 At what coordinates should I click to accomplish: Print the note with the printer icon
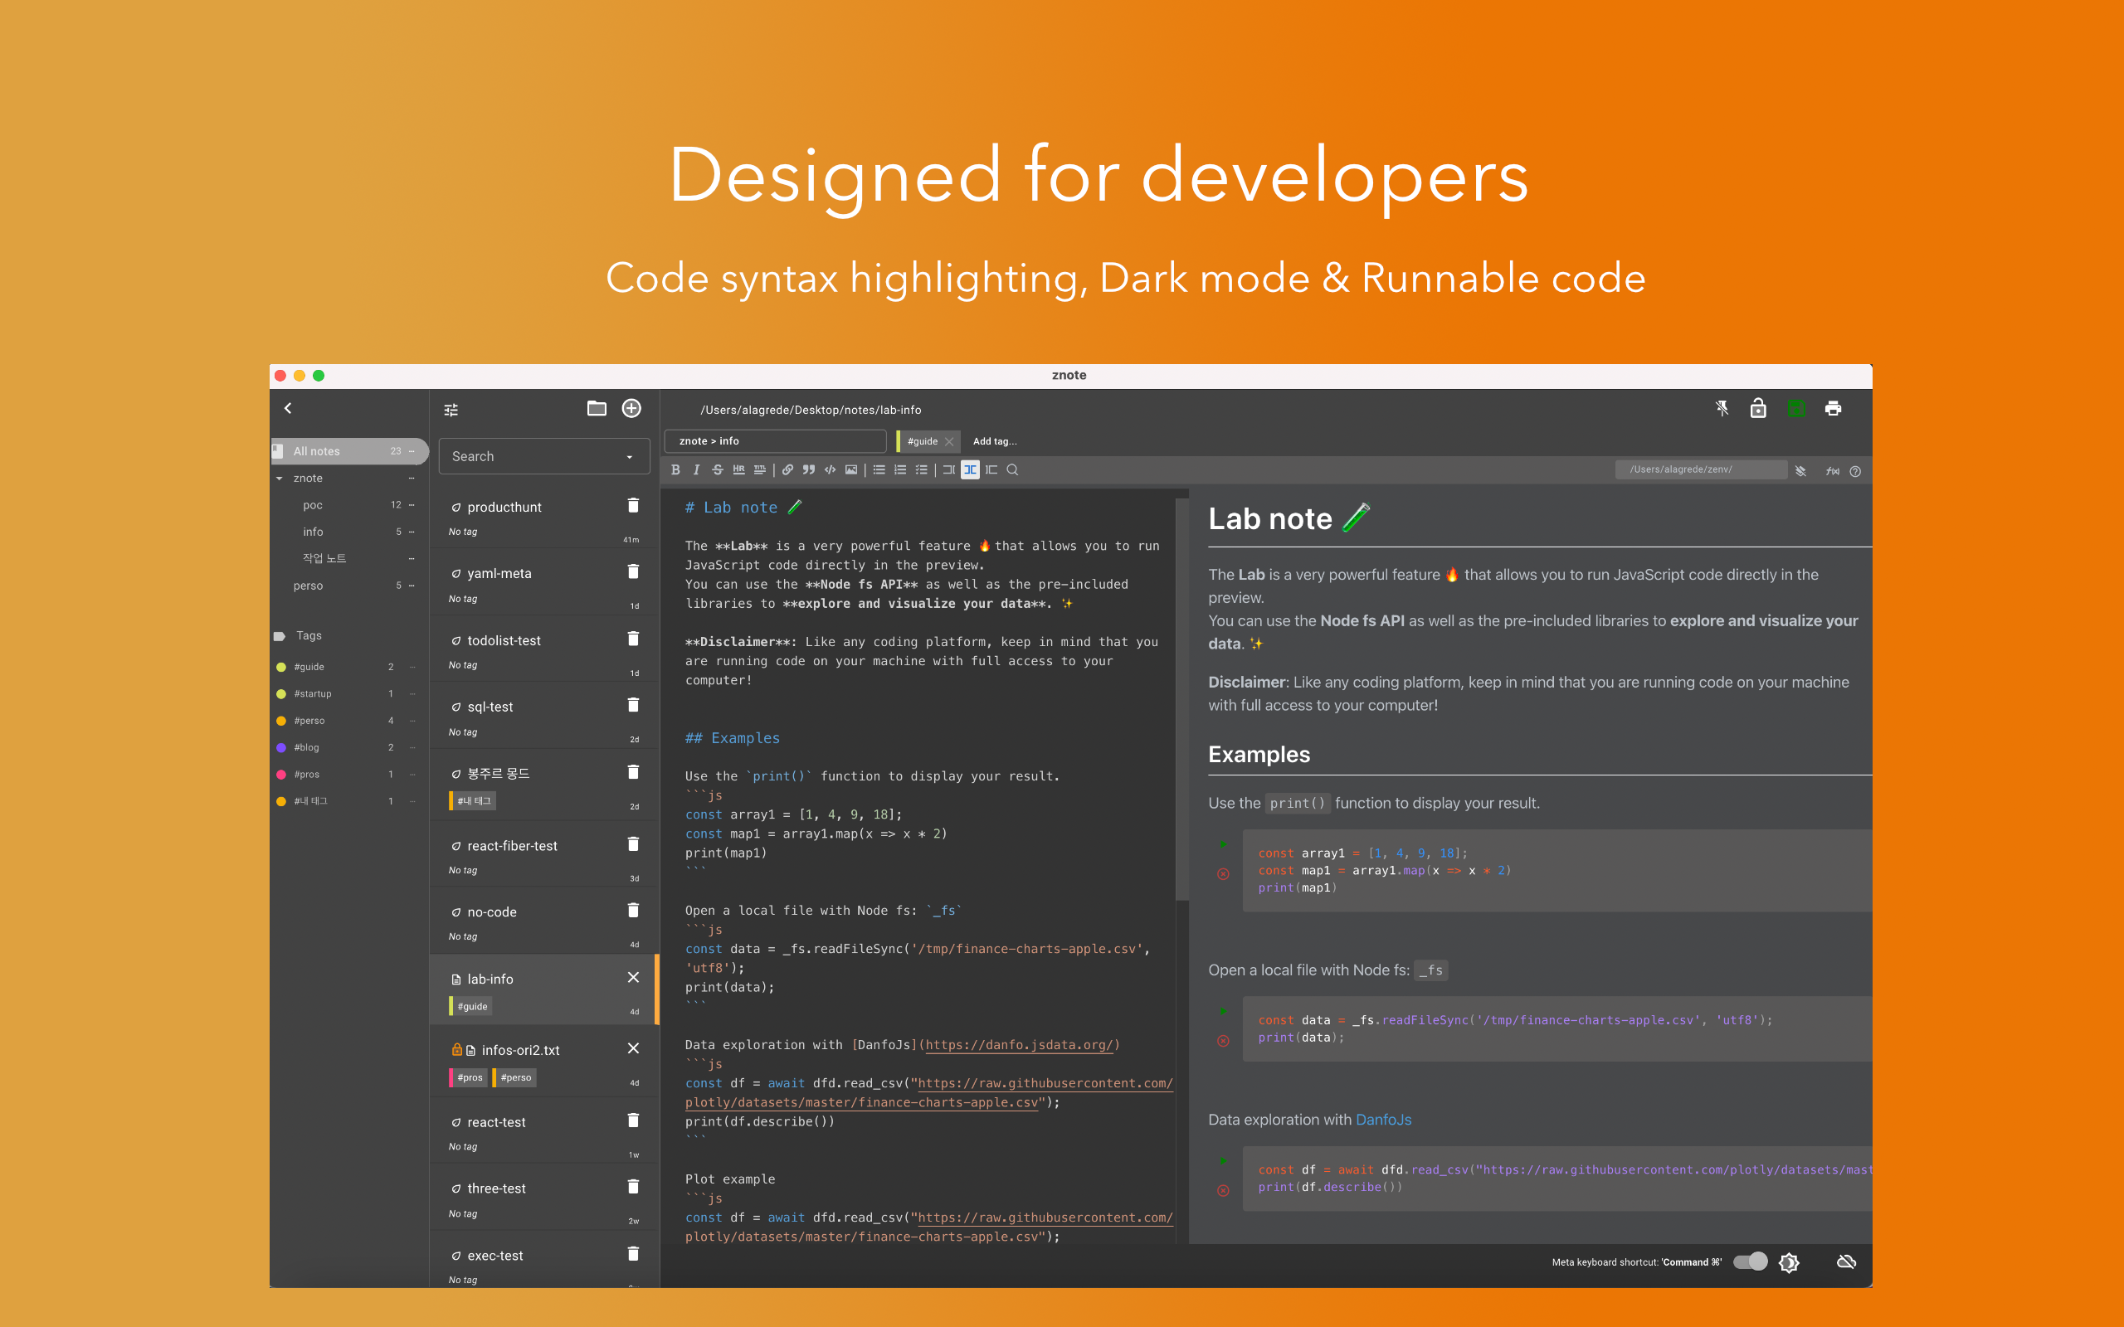1833,408
